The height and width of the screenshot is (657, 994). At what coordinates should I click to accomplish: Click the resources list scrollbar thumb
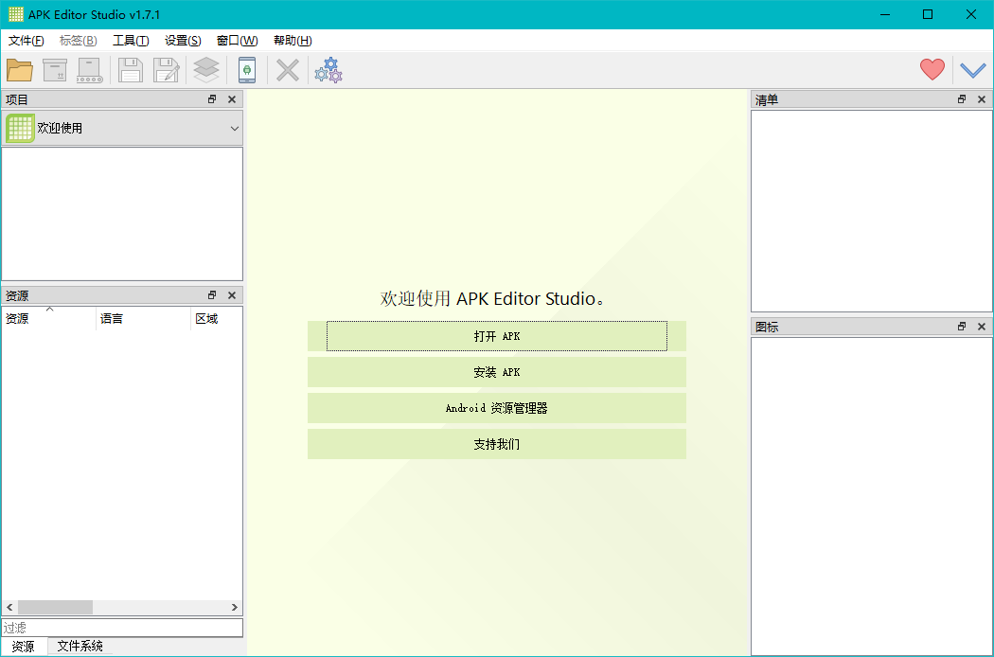click(55, 608)
